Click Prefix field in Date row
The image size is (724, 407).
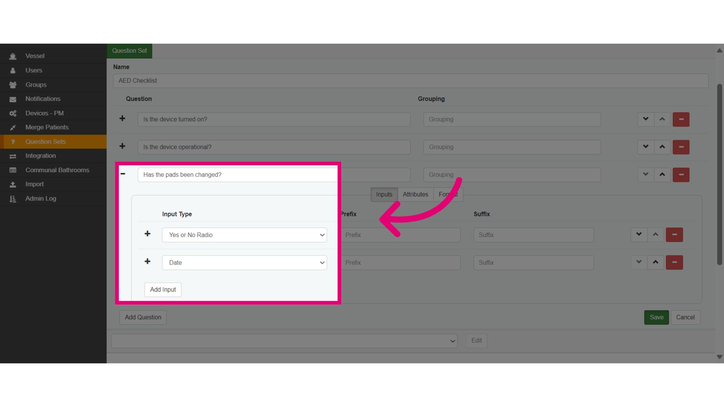pyautogui.click(x=400, y=263)
